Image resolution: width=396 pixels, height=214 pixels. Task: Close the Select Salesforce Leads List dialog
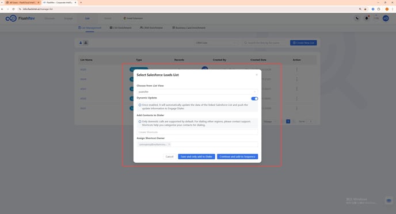click(x=257, y=75)
